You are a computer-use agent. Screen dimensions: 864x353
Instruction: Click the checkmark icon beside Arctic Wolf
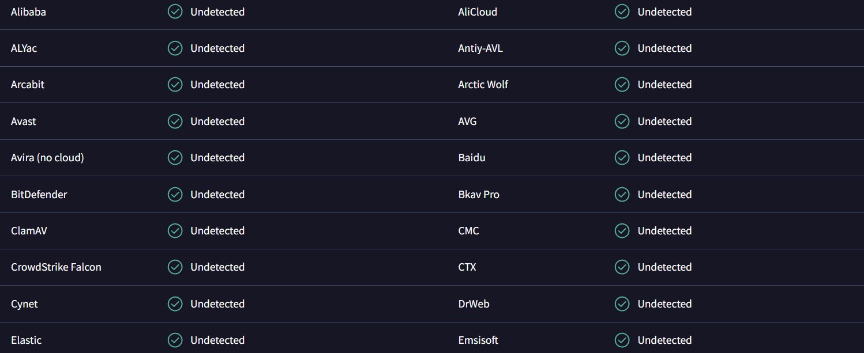pyautogui.click(x=622, y=85)
